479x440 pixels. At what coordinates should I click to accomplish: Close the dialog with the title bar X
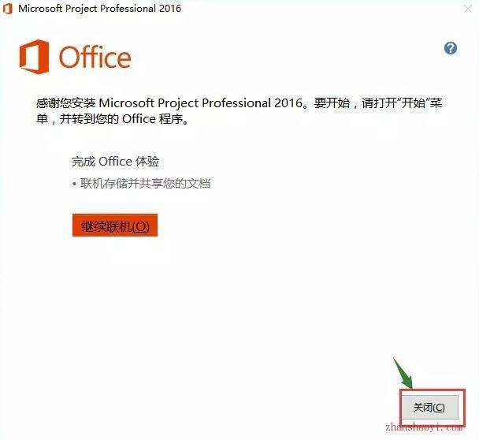click(468, 9)
